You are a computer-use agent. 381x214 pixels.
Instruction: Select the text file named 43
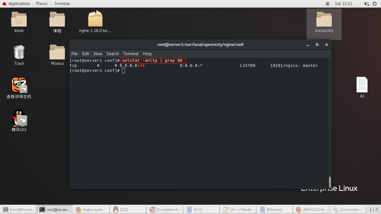pyautogui.click(x=362, y=85)
